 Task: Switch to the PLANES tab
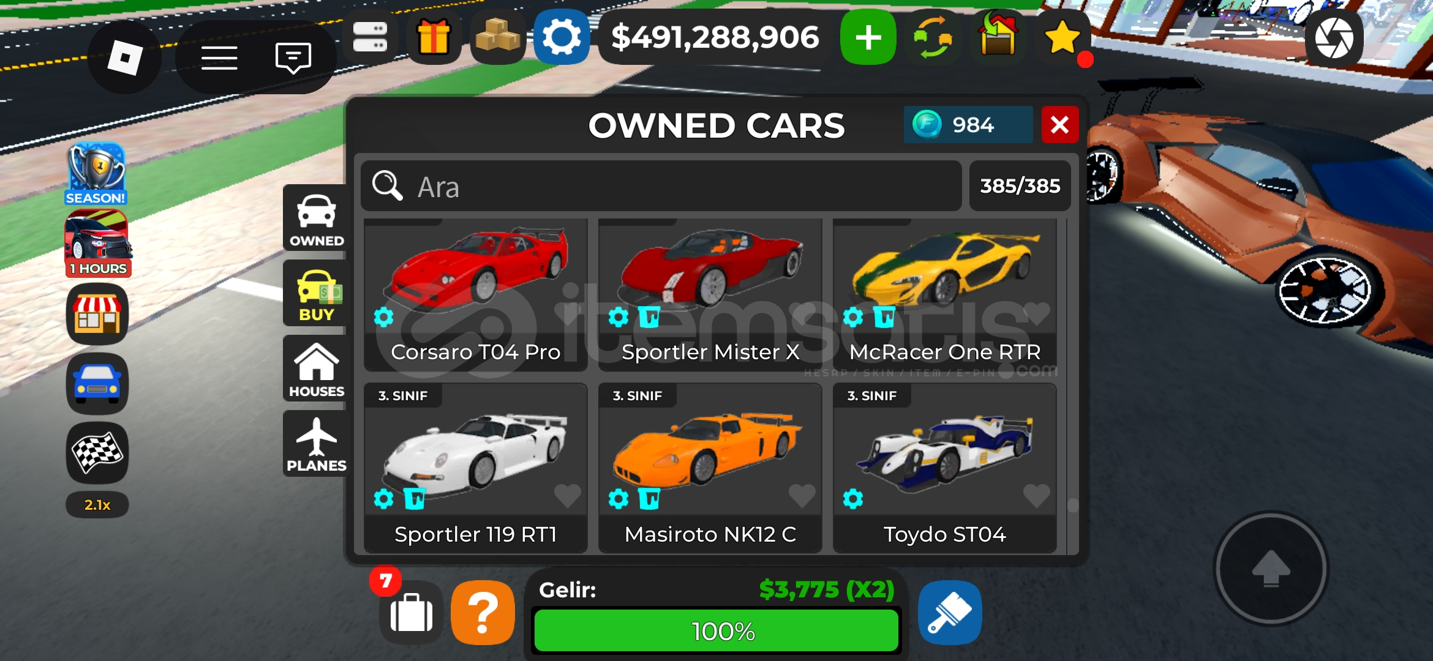[316, 444]
